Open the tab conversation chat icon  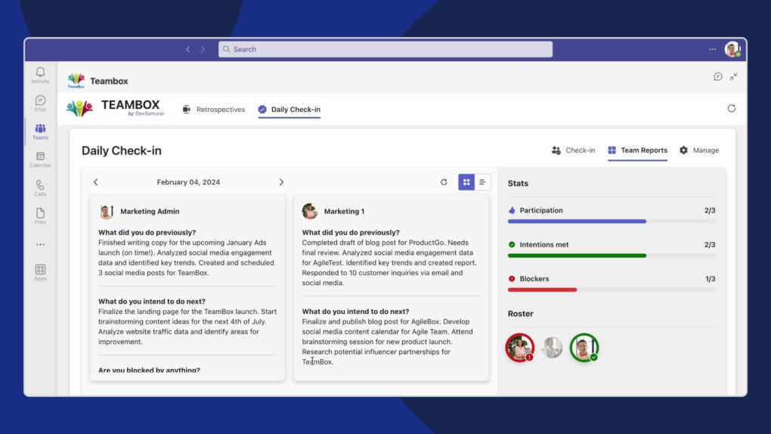click(718, 77)
